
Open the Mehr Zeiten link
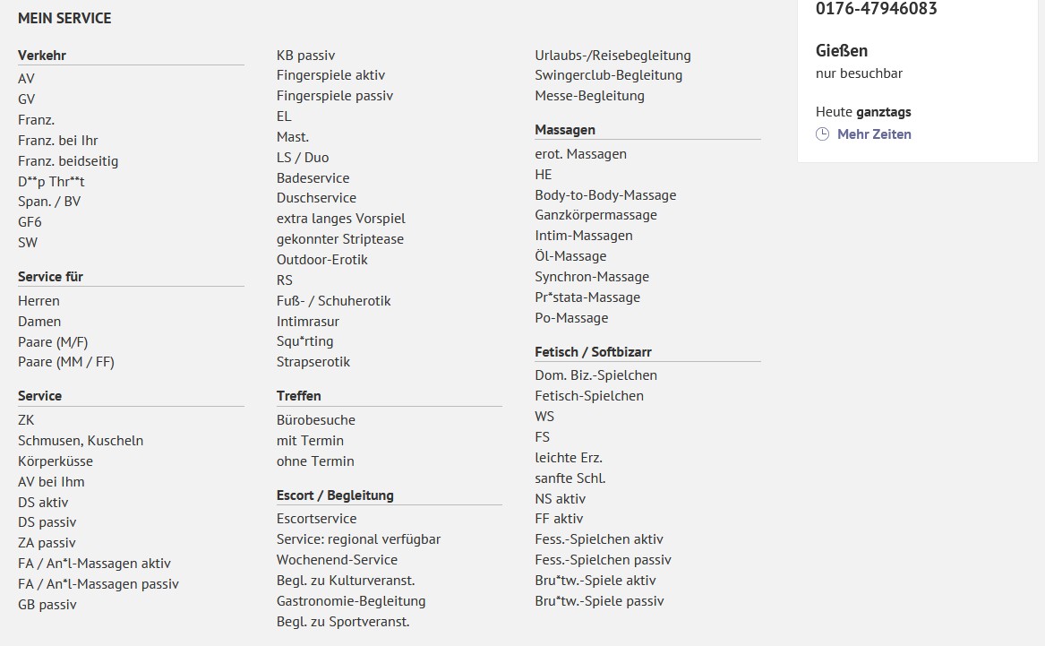874,134
